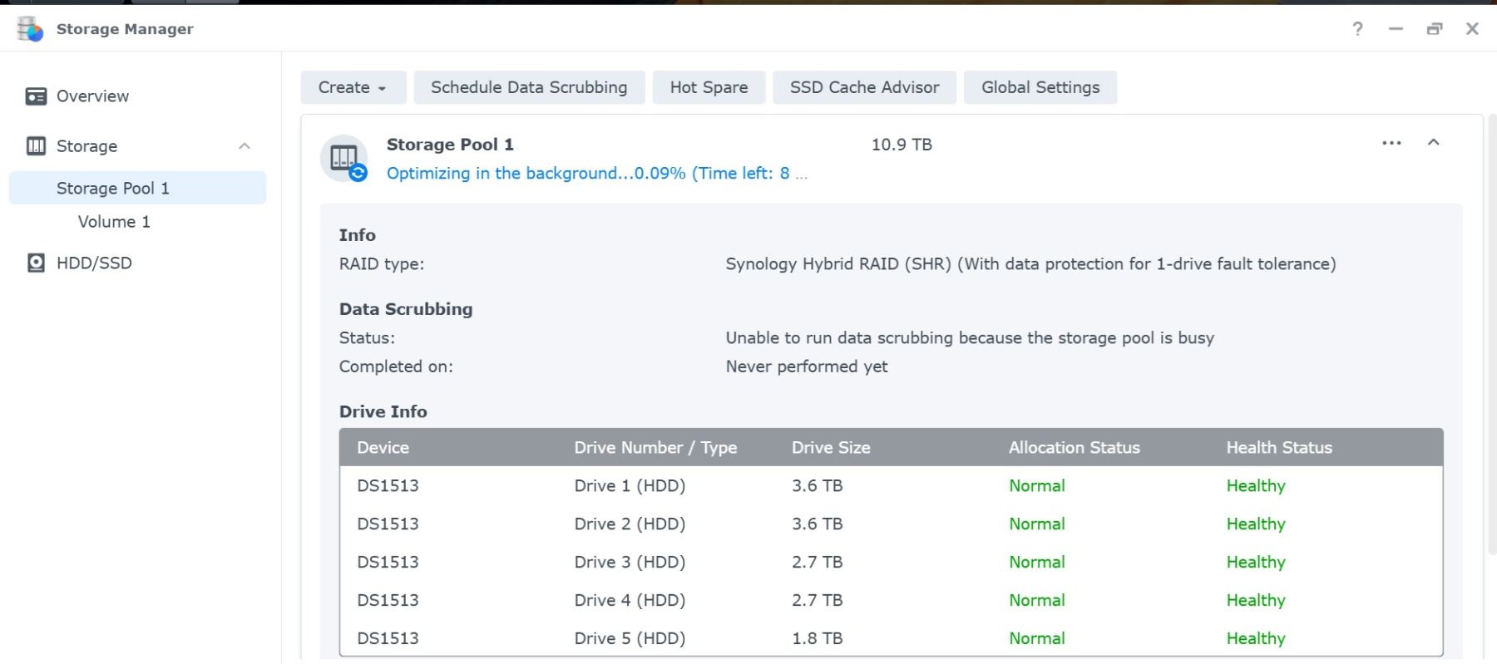Click Schedule Data Scrubbing button
This screenshot has width=1497, height=664.
tap(529, 87)
